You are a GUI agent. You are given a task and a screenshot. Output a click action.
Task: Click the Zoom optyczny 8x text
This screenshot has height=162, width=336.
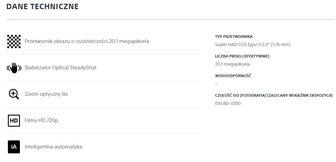(46, 94)
